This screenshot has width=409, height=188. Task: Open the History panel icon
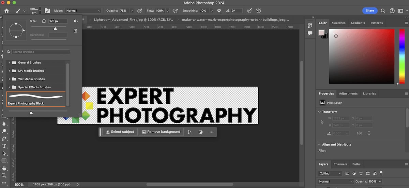(310, 25)
